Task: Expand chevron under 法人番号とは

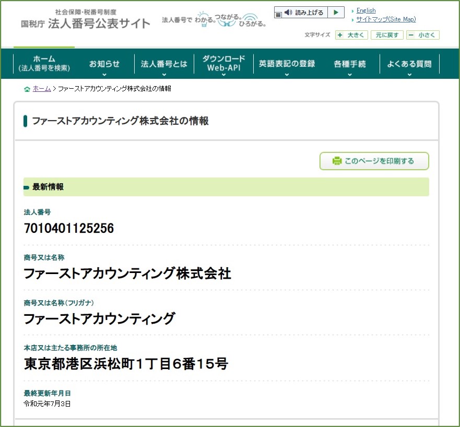Action: pos(164,75)
